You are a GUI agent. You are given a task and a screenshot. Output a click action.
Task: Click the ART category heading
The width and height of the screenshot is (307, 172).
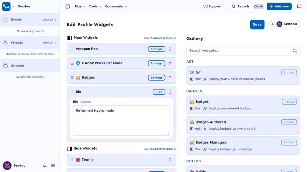[x=190, y=62]
